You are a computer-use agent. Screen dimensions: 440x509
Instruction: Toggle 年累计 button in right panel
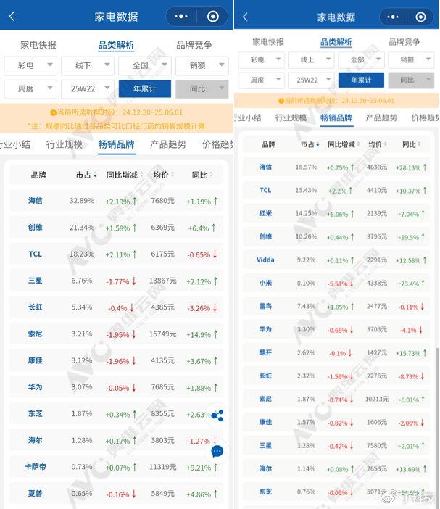(x=361, y=80)
